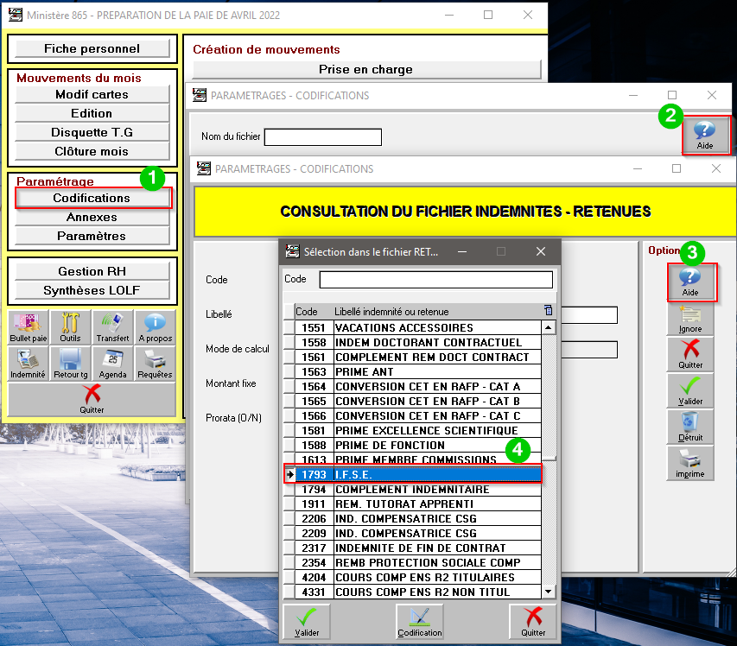Click the imprime printer icon
737x646 pixels.
click(689, 463)
